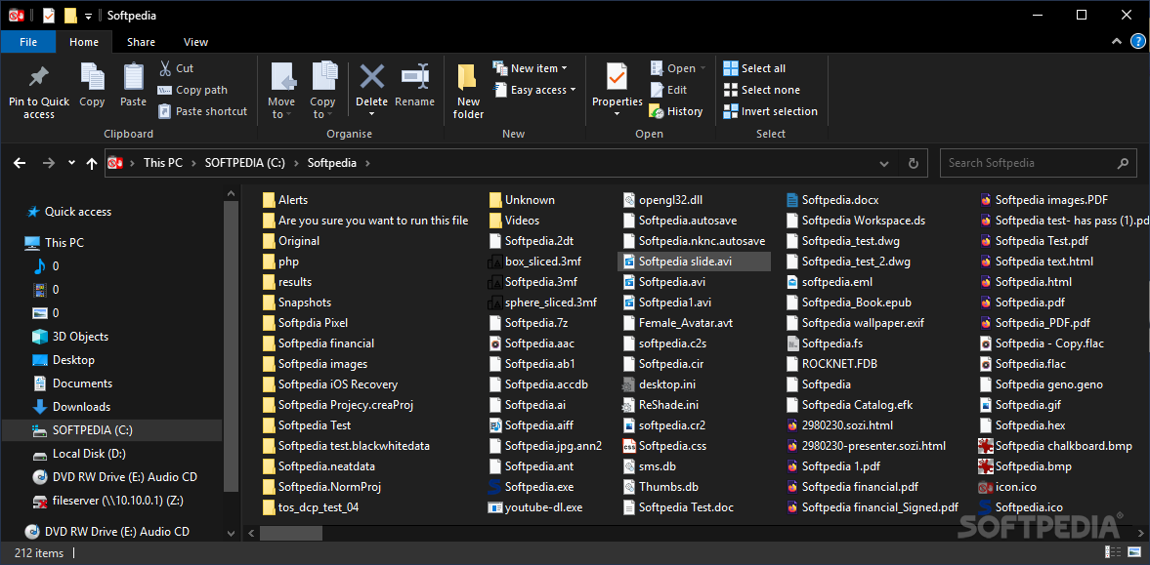
Task: Switch to details view layout icon
Action: coord(1112,552)
